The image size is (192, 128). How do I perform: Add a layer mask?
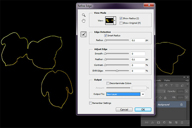coord(158,122)
